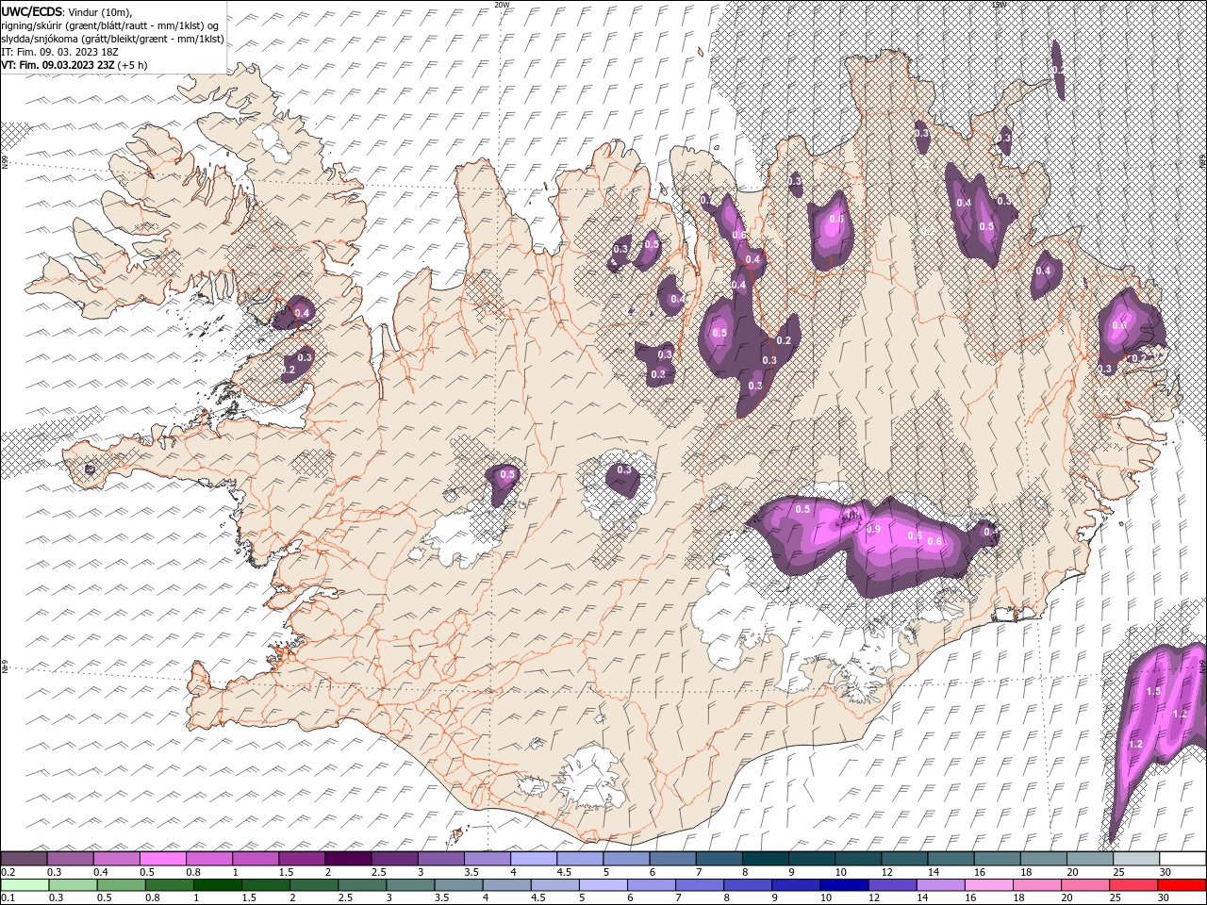
Task: Click the gray-blue rain swatch at 3.5
Action: [x=458, y=885]
